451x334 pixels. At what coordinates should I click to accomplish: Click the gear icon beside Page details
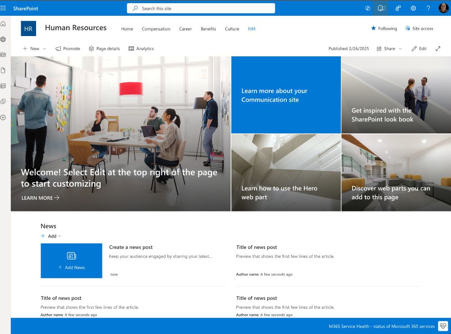pyautogui.click(x=92, y=49)
